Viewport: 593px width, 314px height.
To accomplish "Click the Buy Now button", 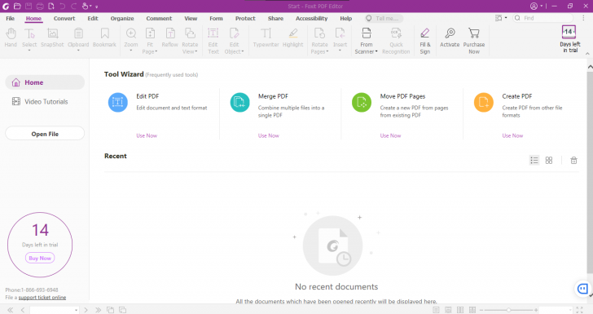I will pos(40,258).
